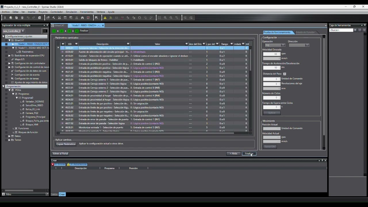This screenshot has width=368, height=207.
Task: Expand the Datos tree node
Action: coord(9,136)
